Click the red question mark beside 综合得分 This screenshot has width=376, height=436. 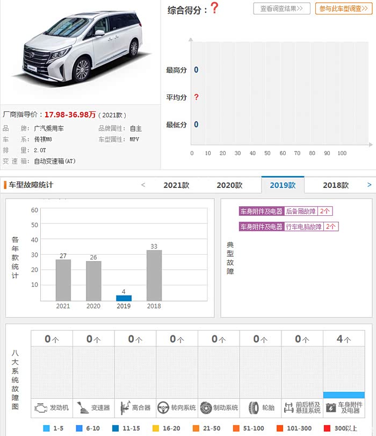(214, 8)
